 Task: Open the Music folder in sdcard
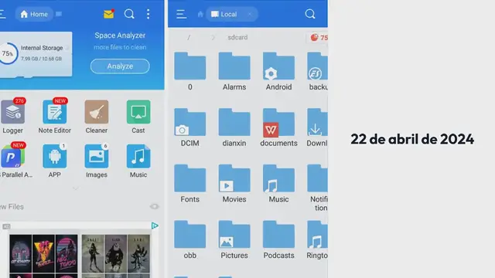pos(278,178)
